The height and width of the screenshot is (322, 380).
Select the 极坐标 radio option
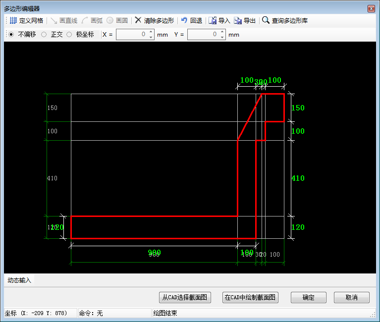69,35
